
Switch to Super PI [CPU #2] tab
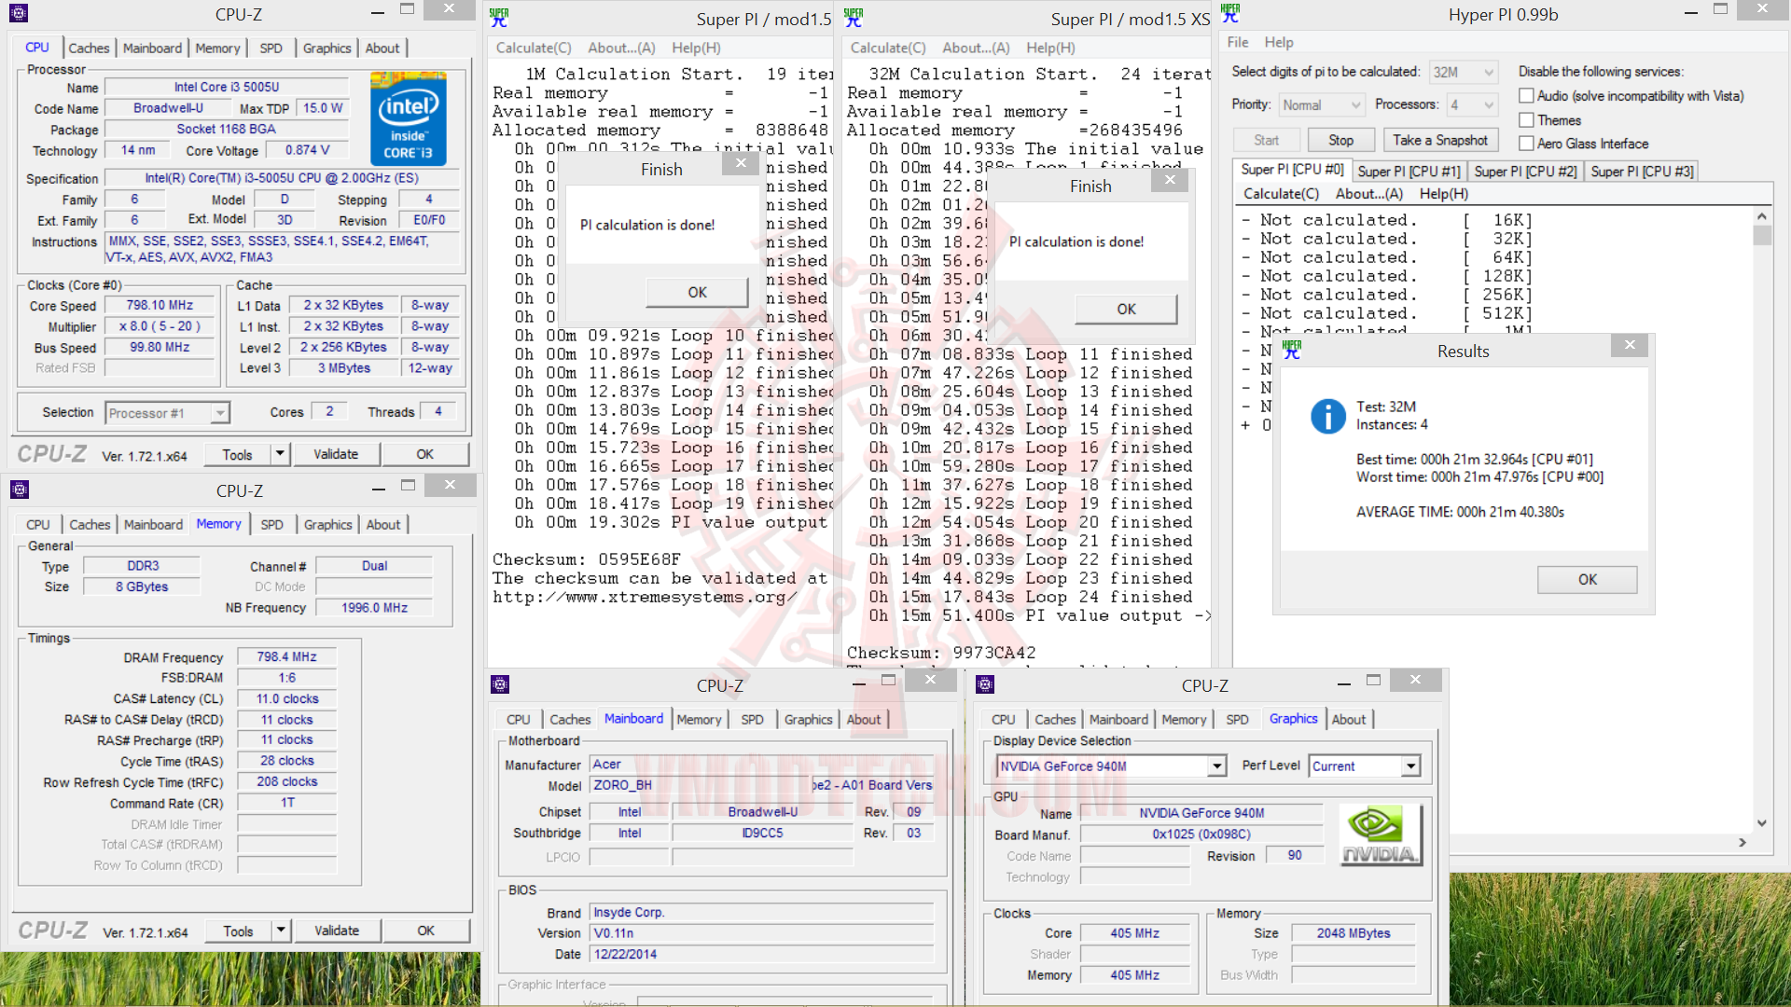1525,172
